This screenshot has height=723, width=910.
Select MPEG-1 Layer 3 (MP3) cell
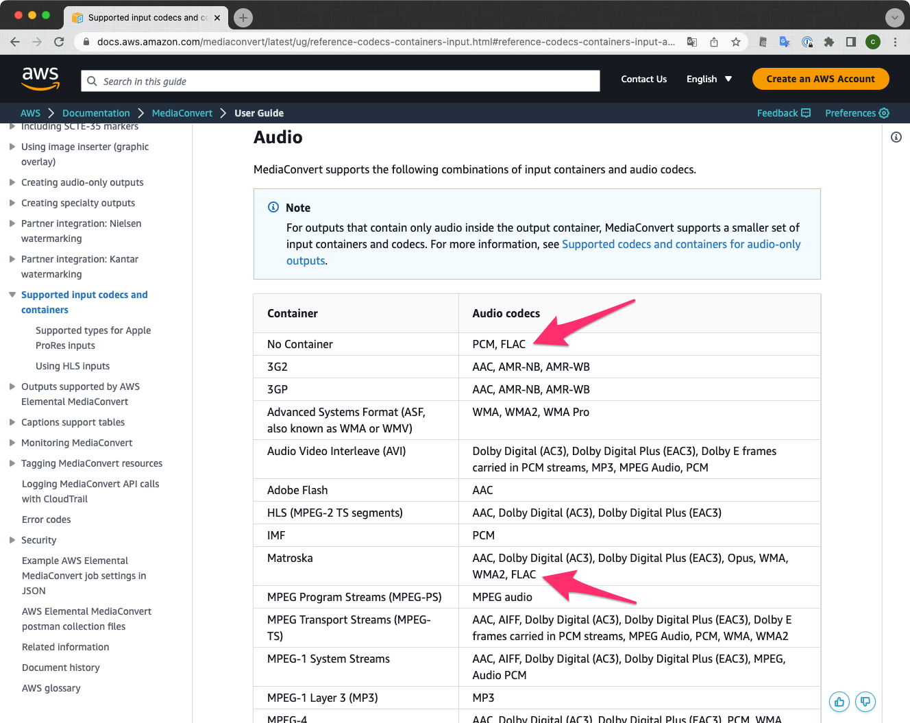point(356,698)
